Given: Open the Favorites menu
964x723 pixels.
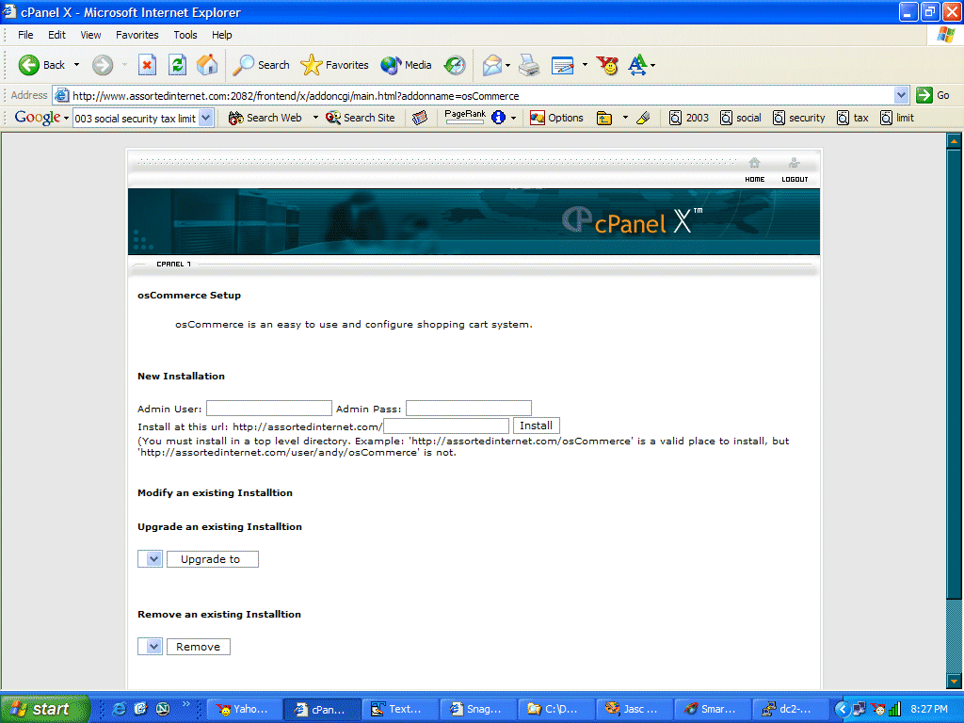Looking at the screenshot, I should point(137,35).
